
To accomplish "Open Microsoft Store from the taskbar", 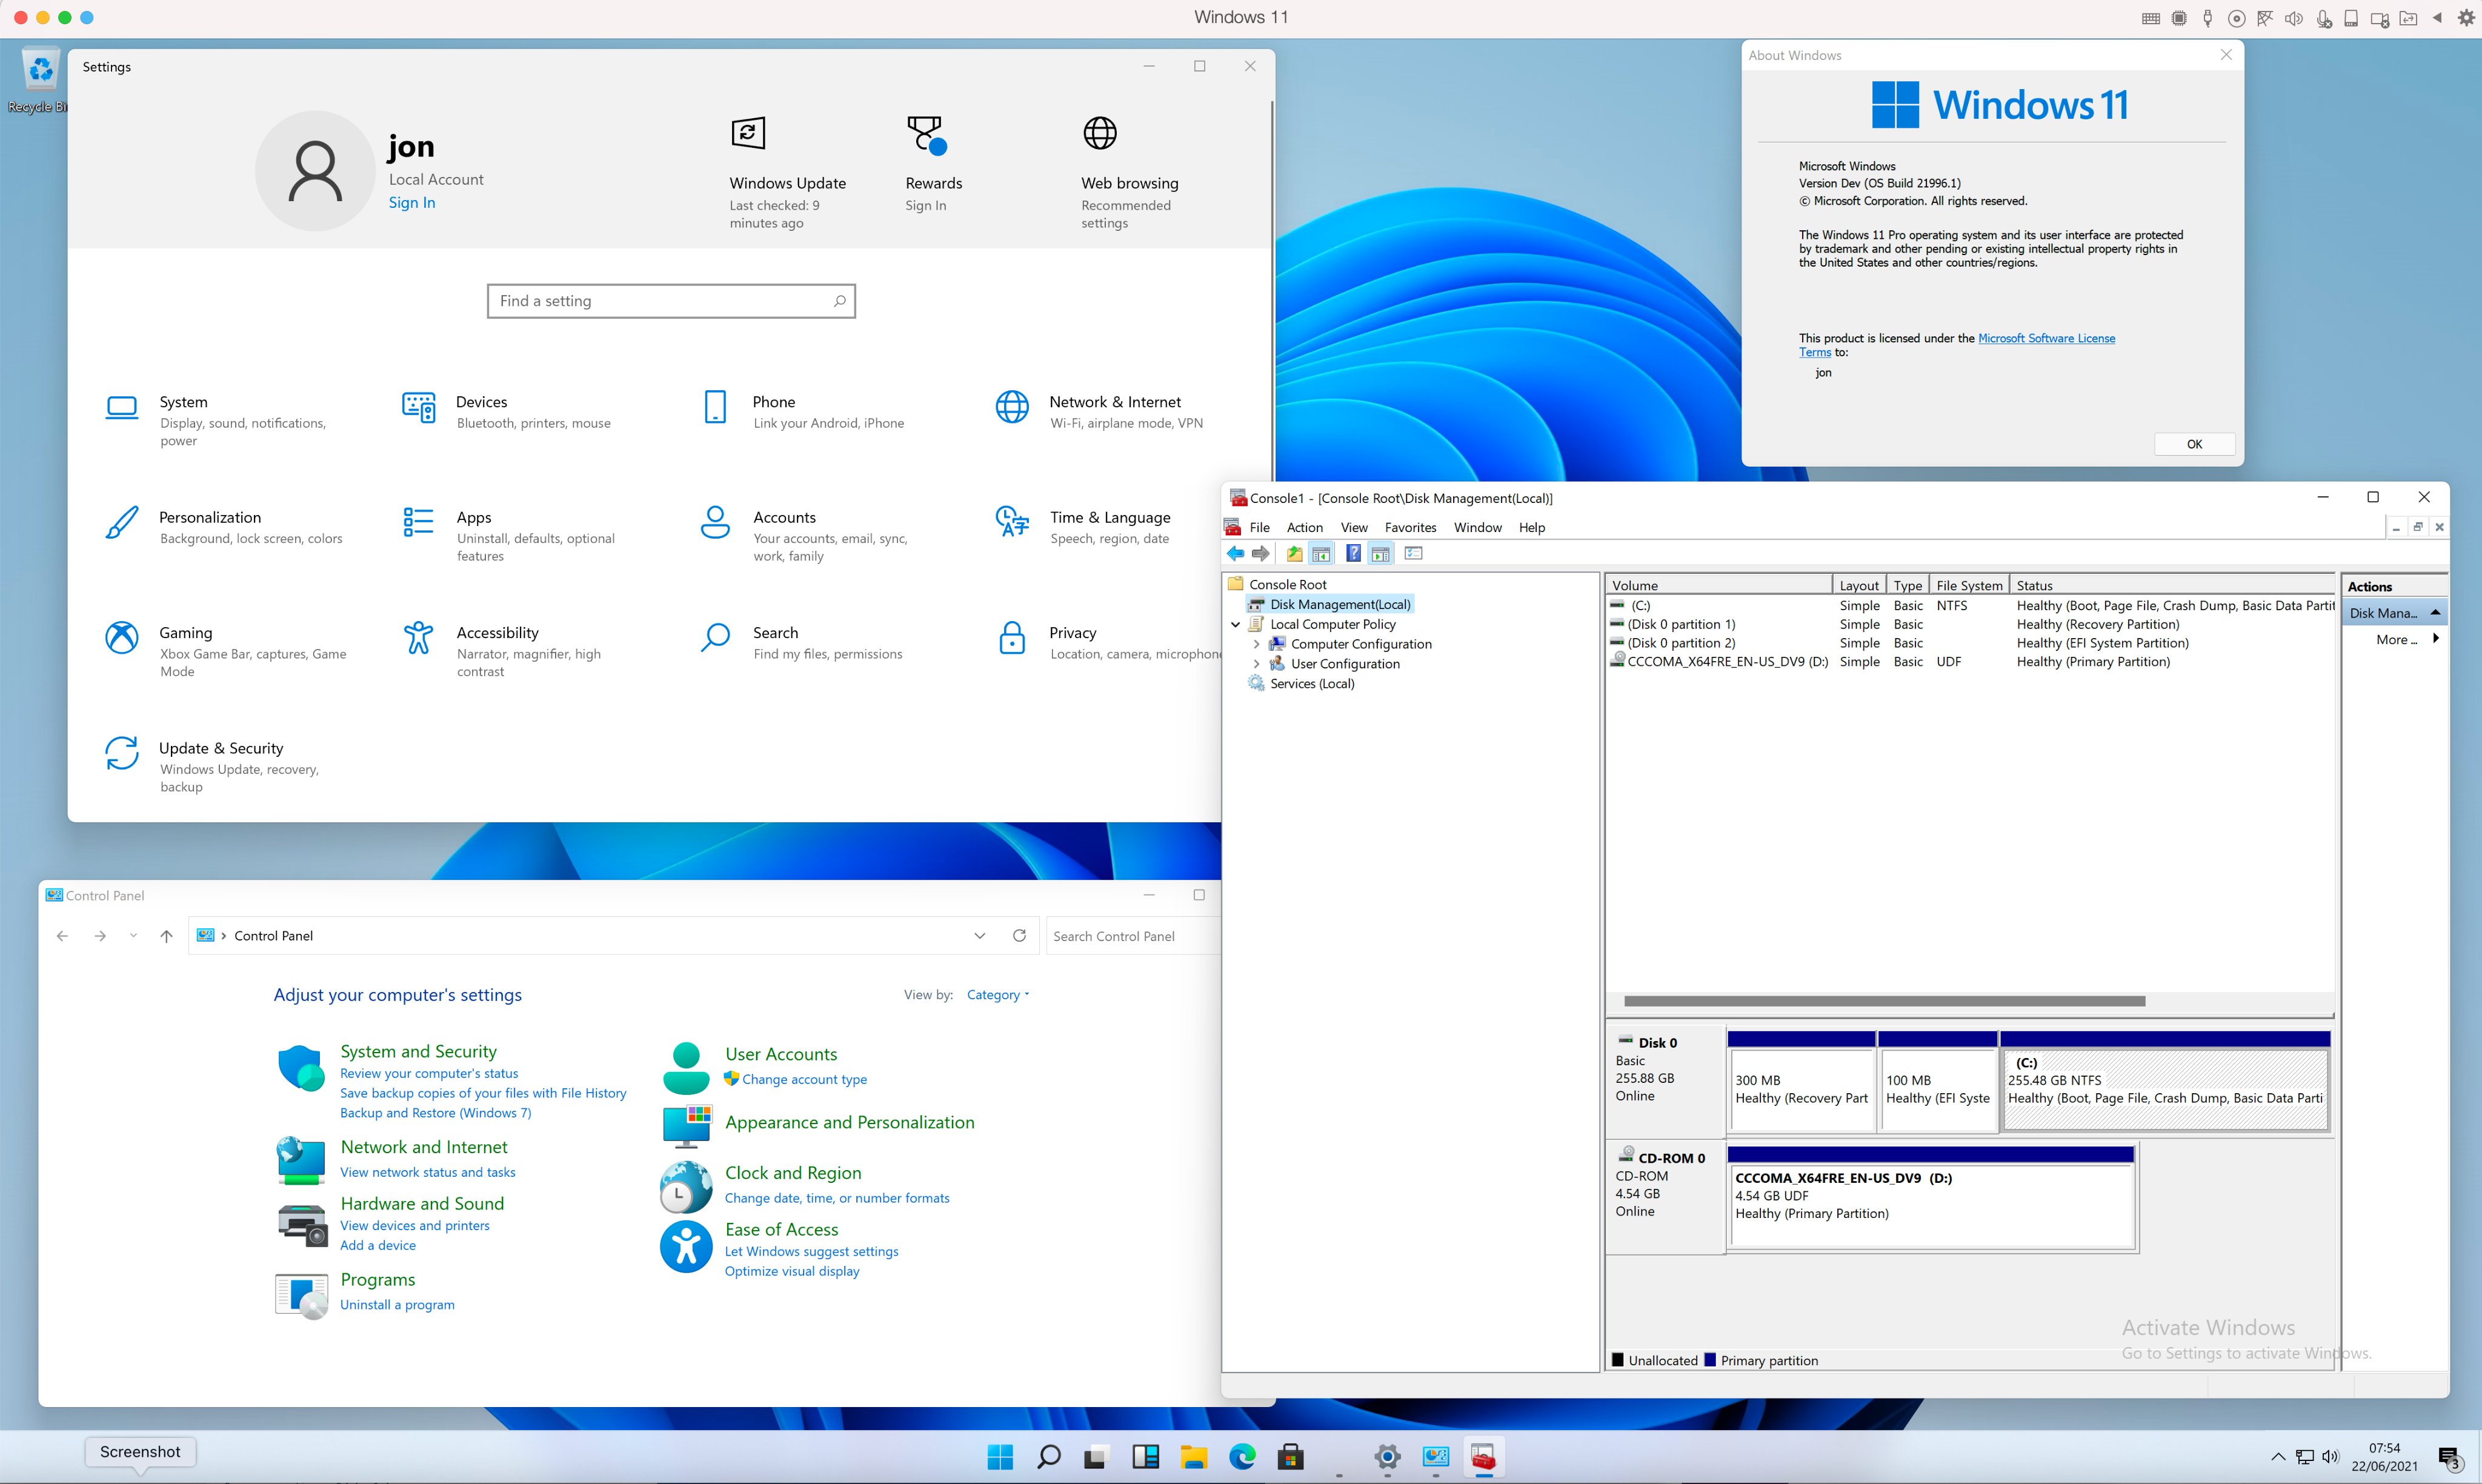I will click(x=1290, y=1457).
